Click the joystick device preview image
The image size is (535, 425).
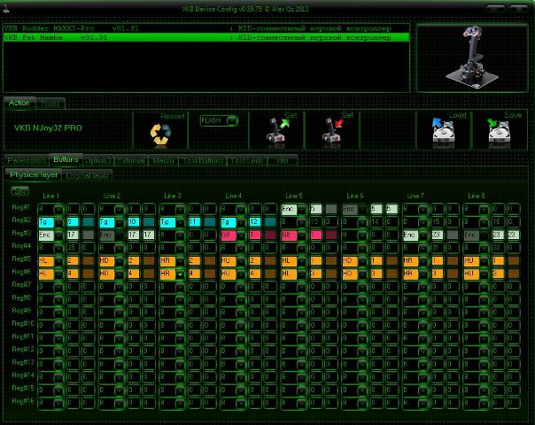point(472,58)
